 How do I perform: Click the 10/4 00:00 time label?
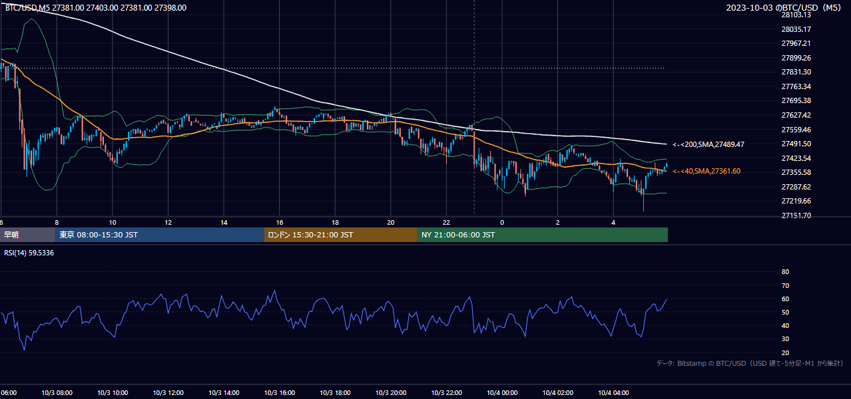tap(501, 393)
